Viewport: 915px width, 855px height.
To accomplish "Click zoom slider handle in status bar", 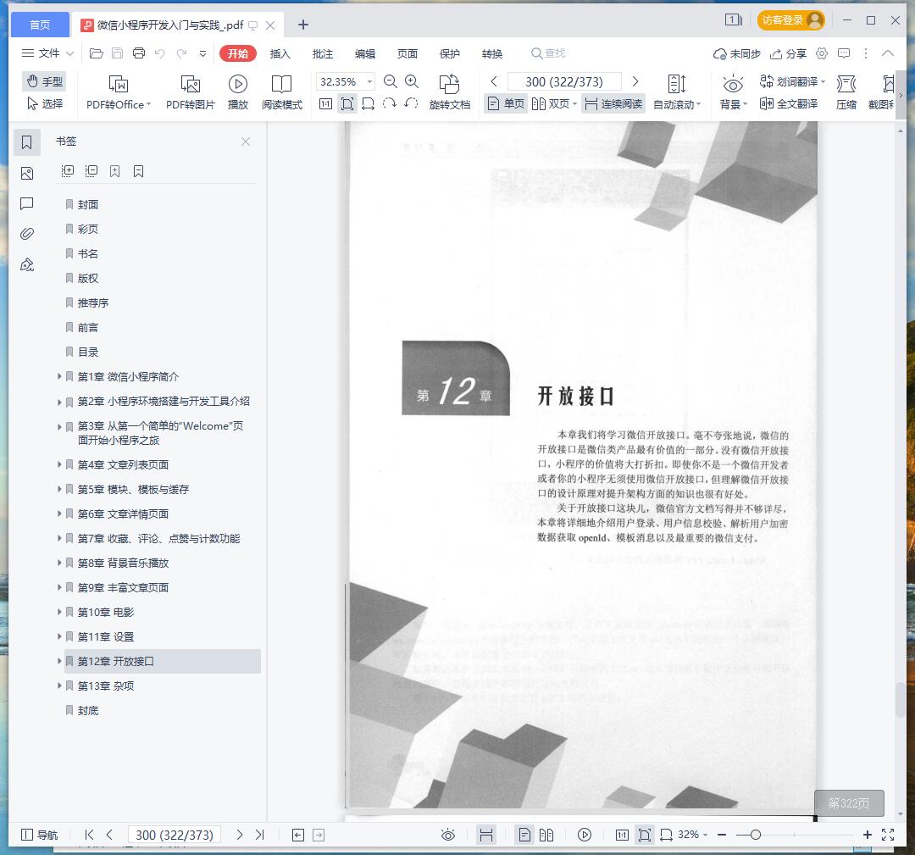I will click(x=755, y=835).
